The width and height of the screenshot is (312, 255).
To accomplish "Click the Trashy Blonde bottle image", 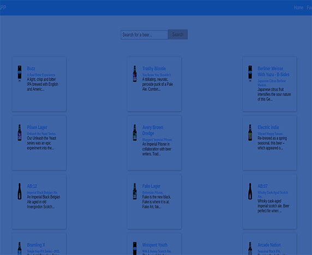I will [135, 74].
